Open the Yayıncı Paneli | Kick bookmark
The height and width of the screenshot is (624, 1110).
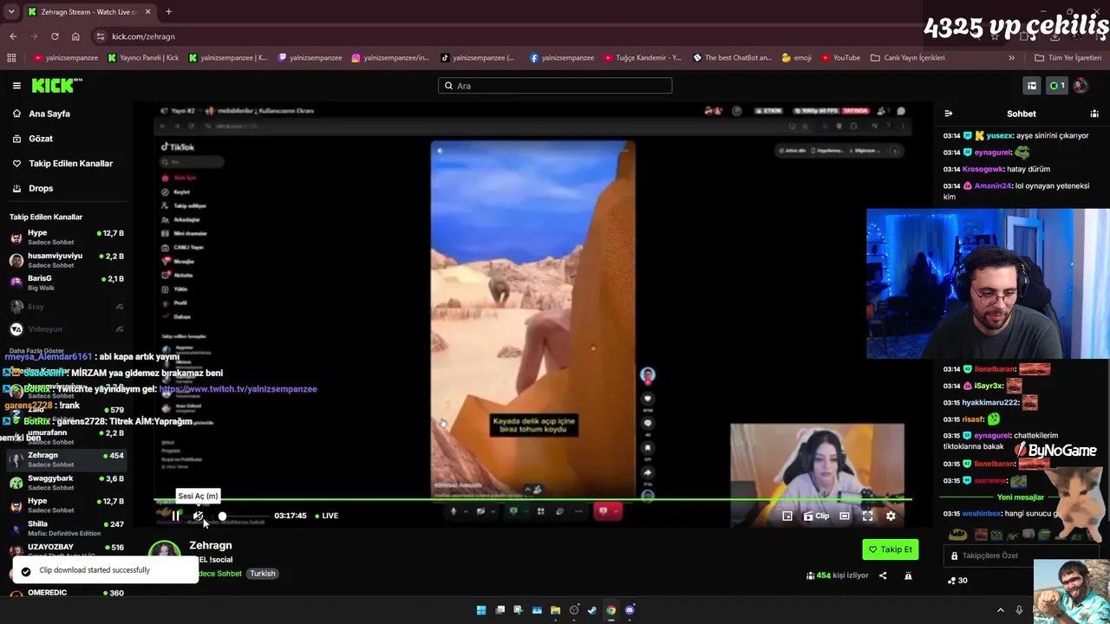tap(143, 58)
